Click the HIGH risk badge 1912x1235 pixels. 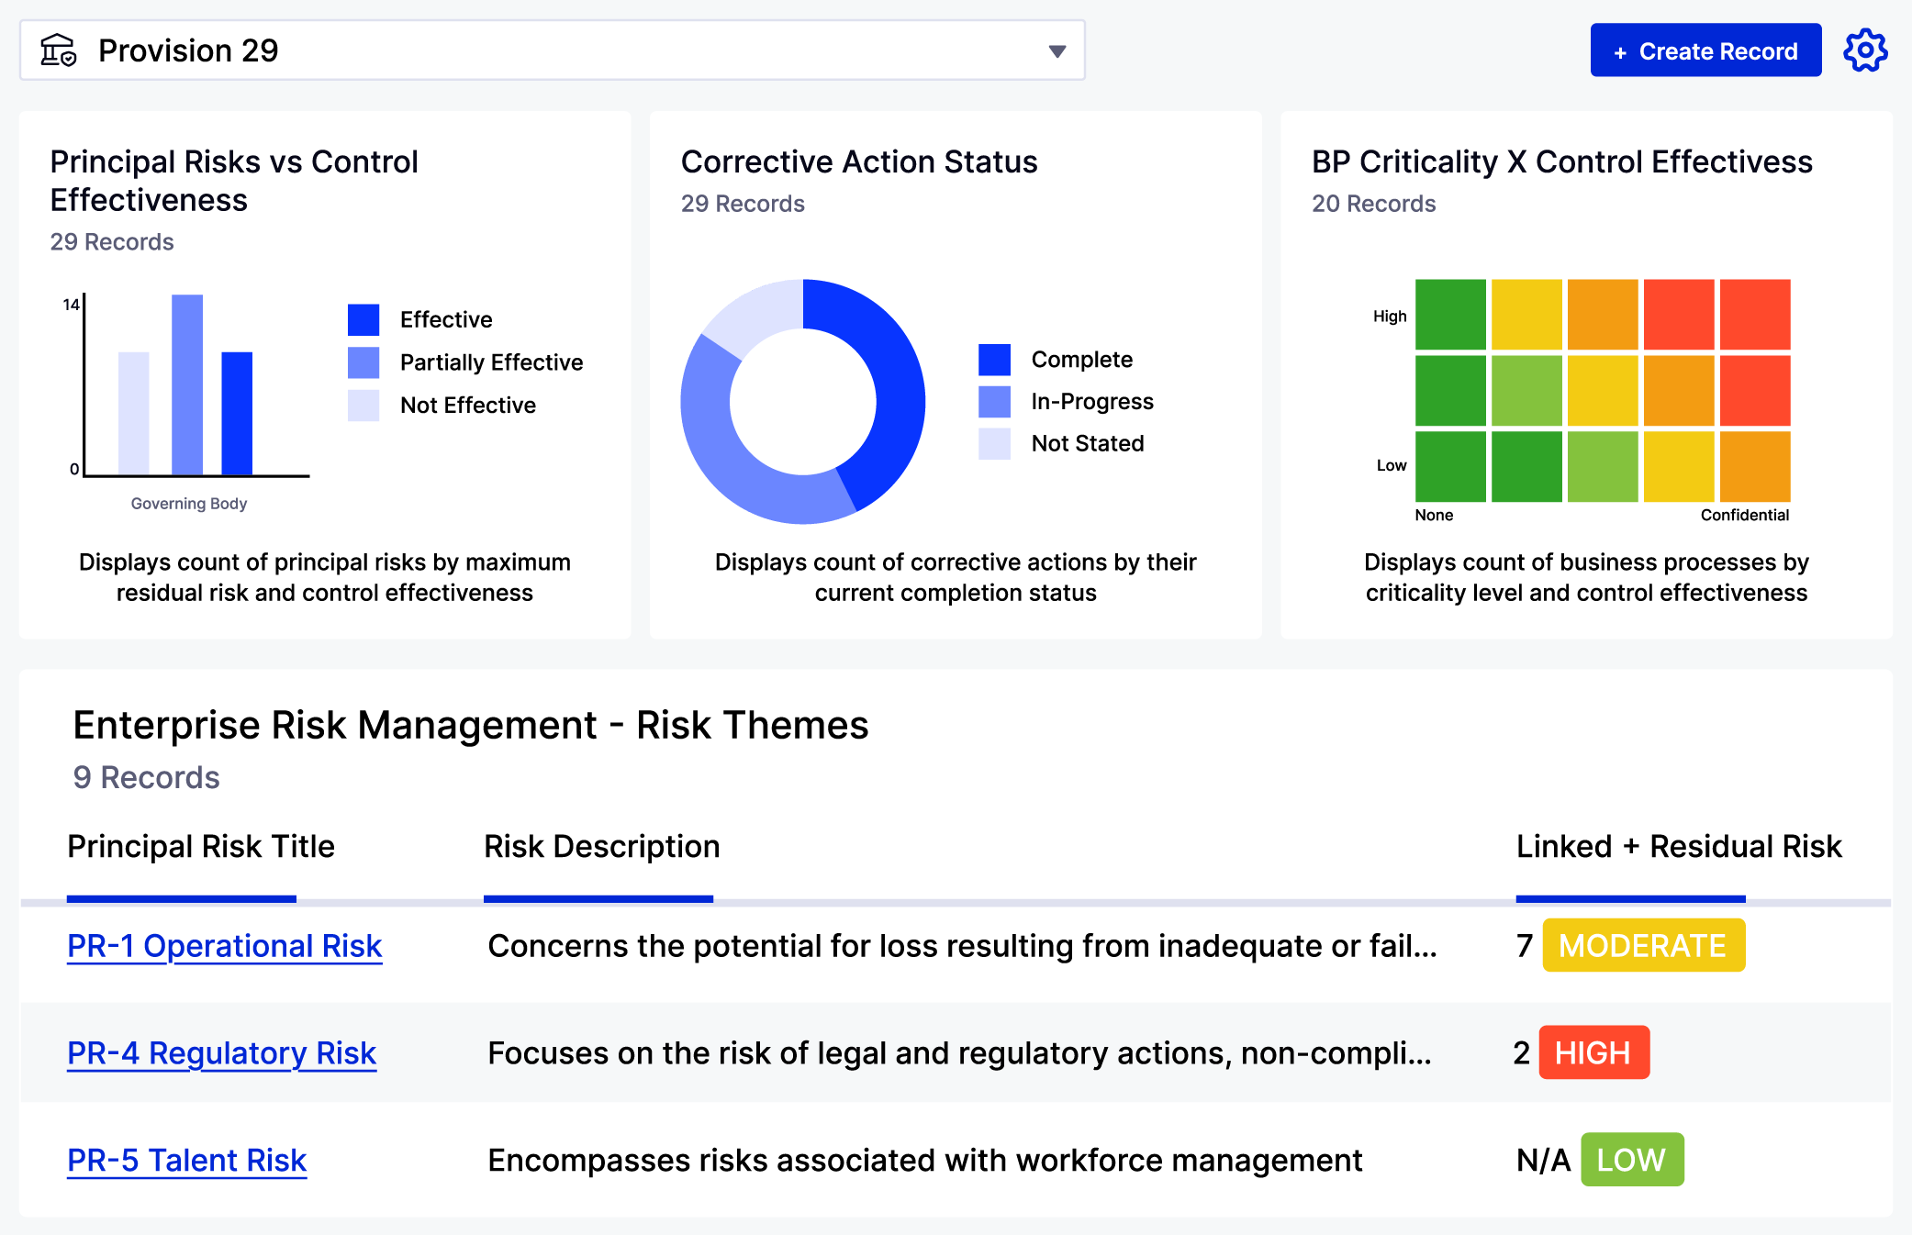pos(1593,1052)
